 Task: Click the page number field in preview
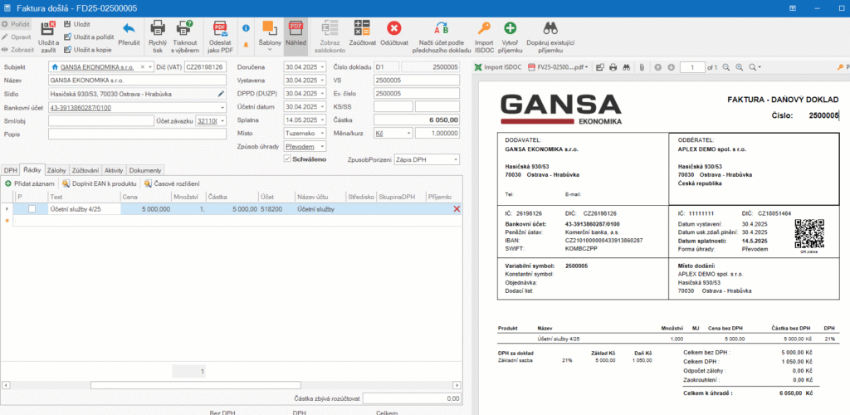pos(691,67)
